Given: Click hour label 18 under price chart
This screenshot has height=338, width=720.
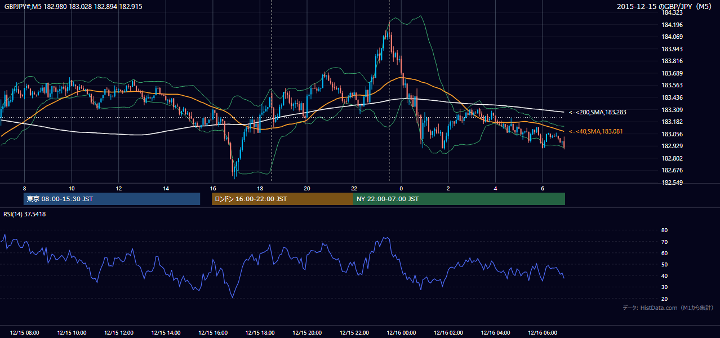Looking at the screenshot, I should [x=260, y=188].
